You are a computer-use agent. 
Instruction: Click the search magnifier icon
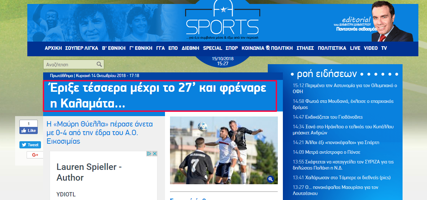100,65
